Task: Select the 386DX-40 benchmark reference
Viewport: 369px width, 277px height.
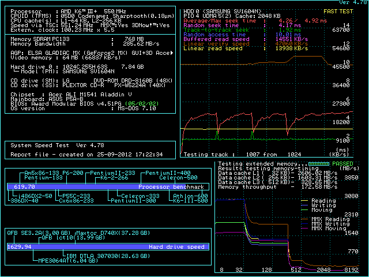Action: point(24,201)
